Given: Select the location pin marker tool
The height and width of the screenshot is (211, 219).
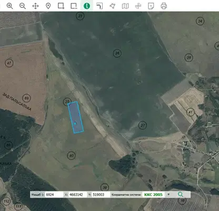Looking at the screenshot, I should tap(48, 6).
